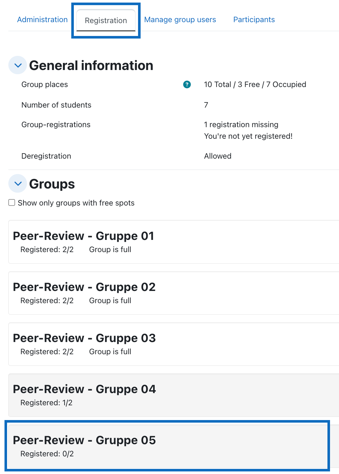The height and width of the screenshot is (474, 339).
Task: Select Peer-Review - Gruppe 03 card
Action: (x=174, y=344)
